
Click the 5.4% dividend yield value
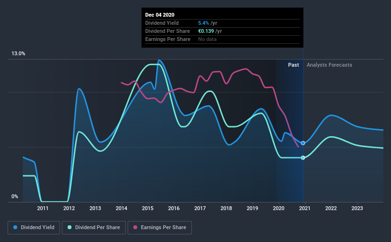(x=203, y=23)
